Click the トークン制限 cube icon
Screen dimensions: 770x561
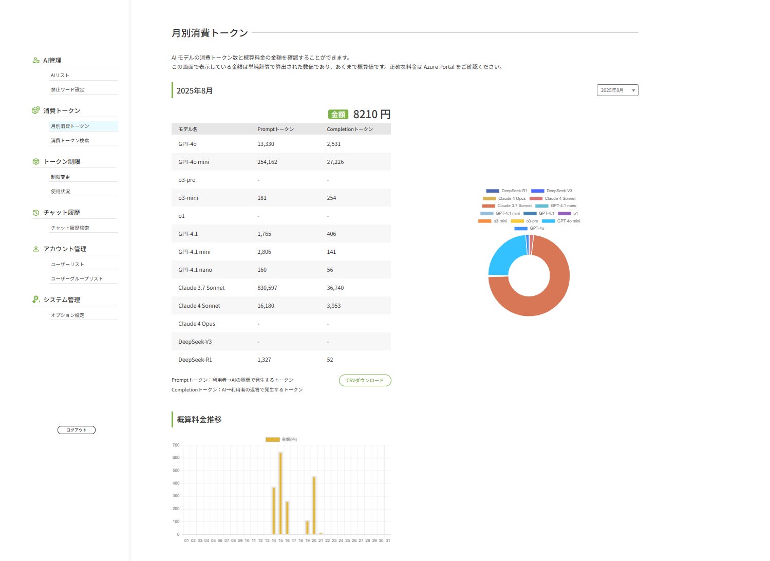(36, 161)
